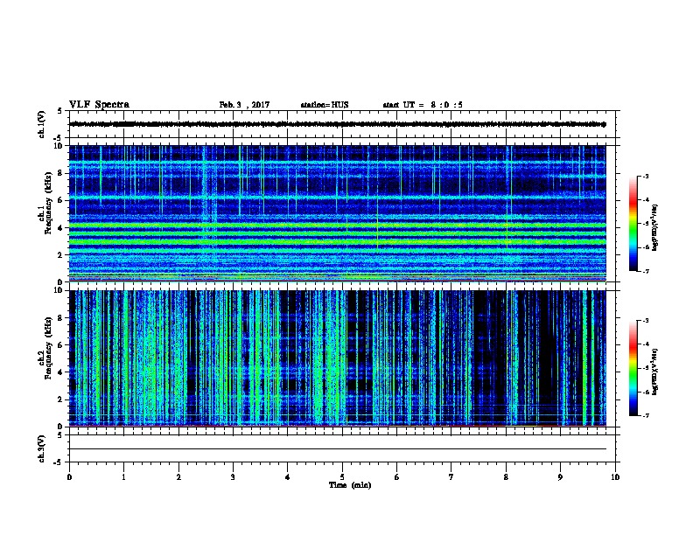This screenshot has width=693, height=535.
Task: Click the "-5" lower limit on ch.3(V) axis
Action: [x=59, y=462]
